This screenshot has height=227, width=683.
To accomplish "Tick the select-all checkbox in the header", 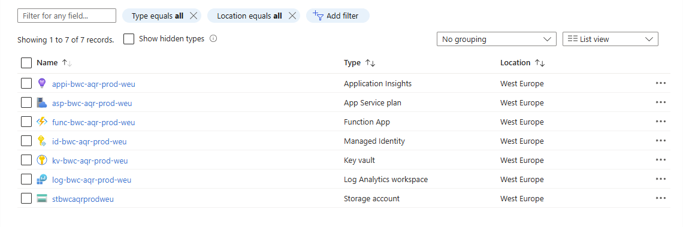I will tap(26, 63).
